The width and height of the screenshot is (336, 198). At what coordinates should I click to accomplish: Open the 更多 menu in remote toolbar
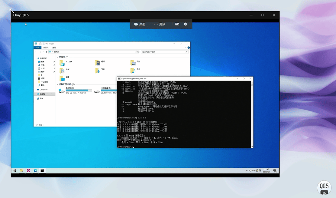tap(160, 24)
